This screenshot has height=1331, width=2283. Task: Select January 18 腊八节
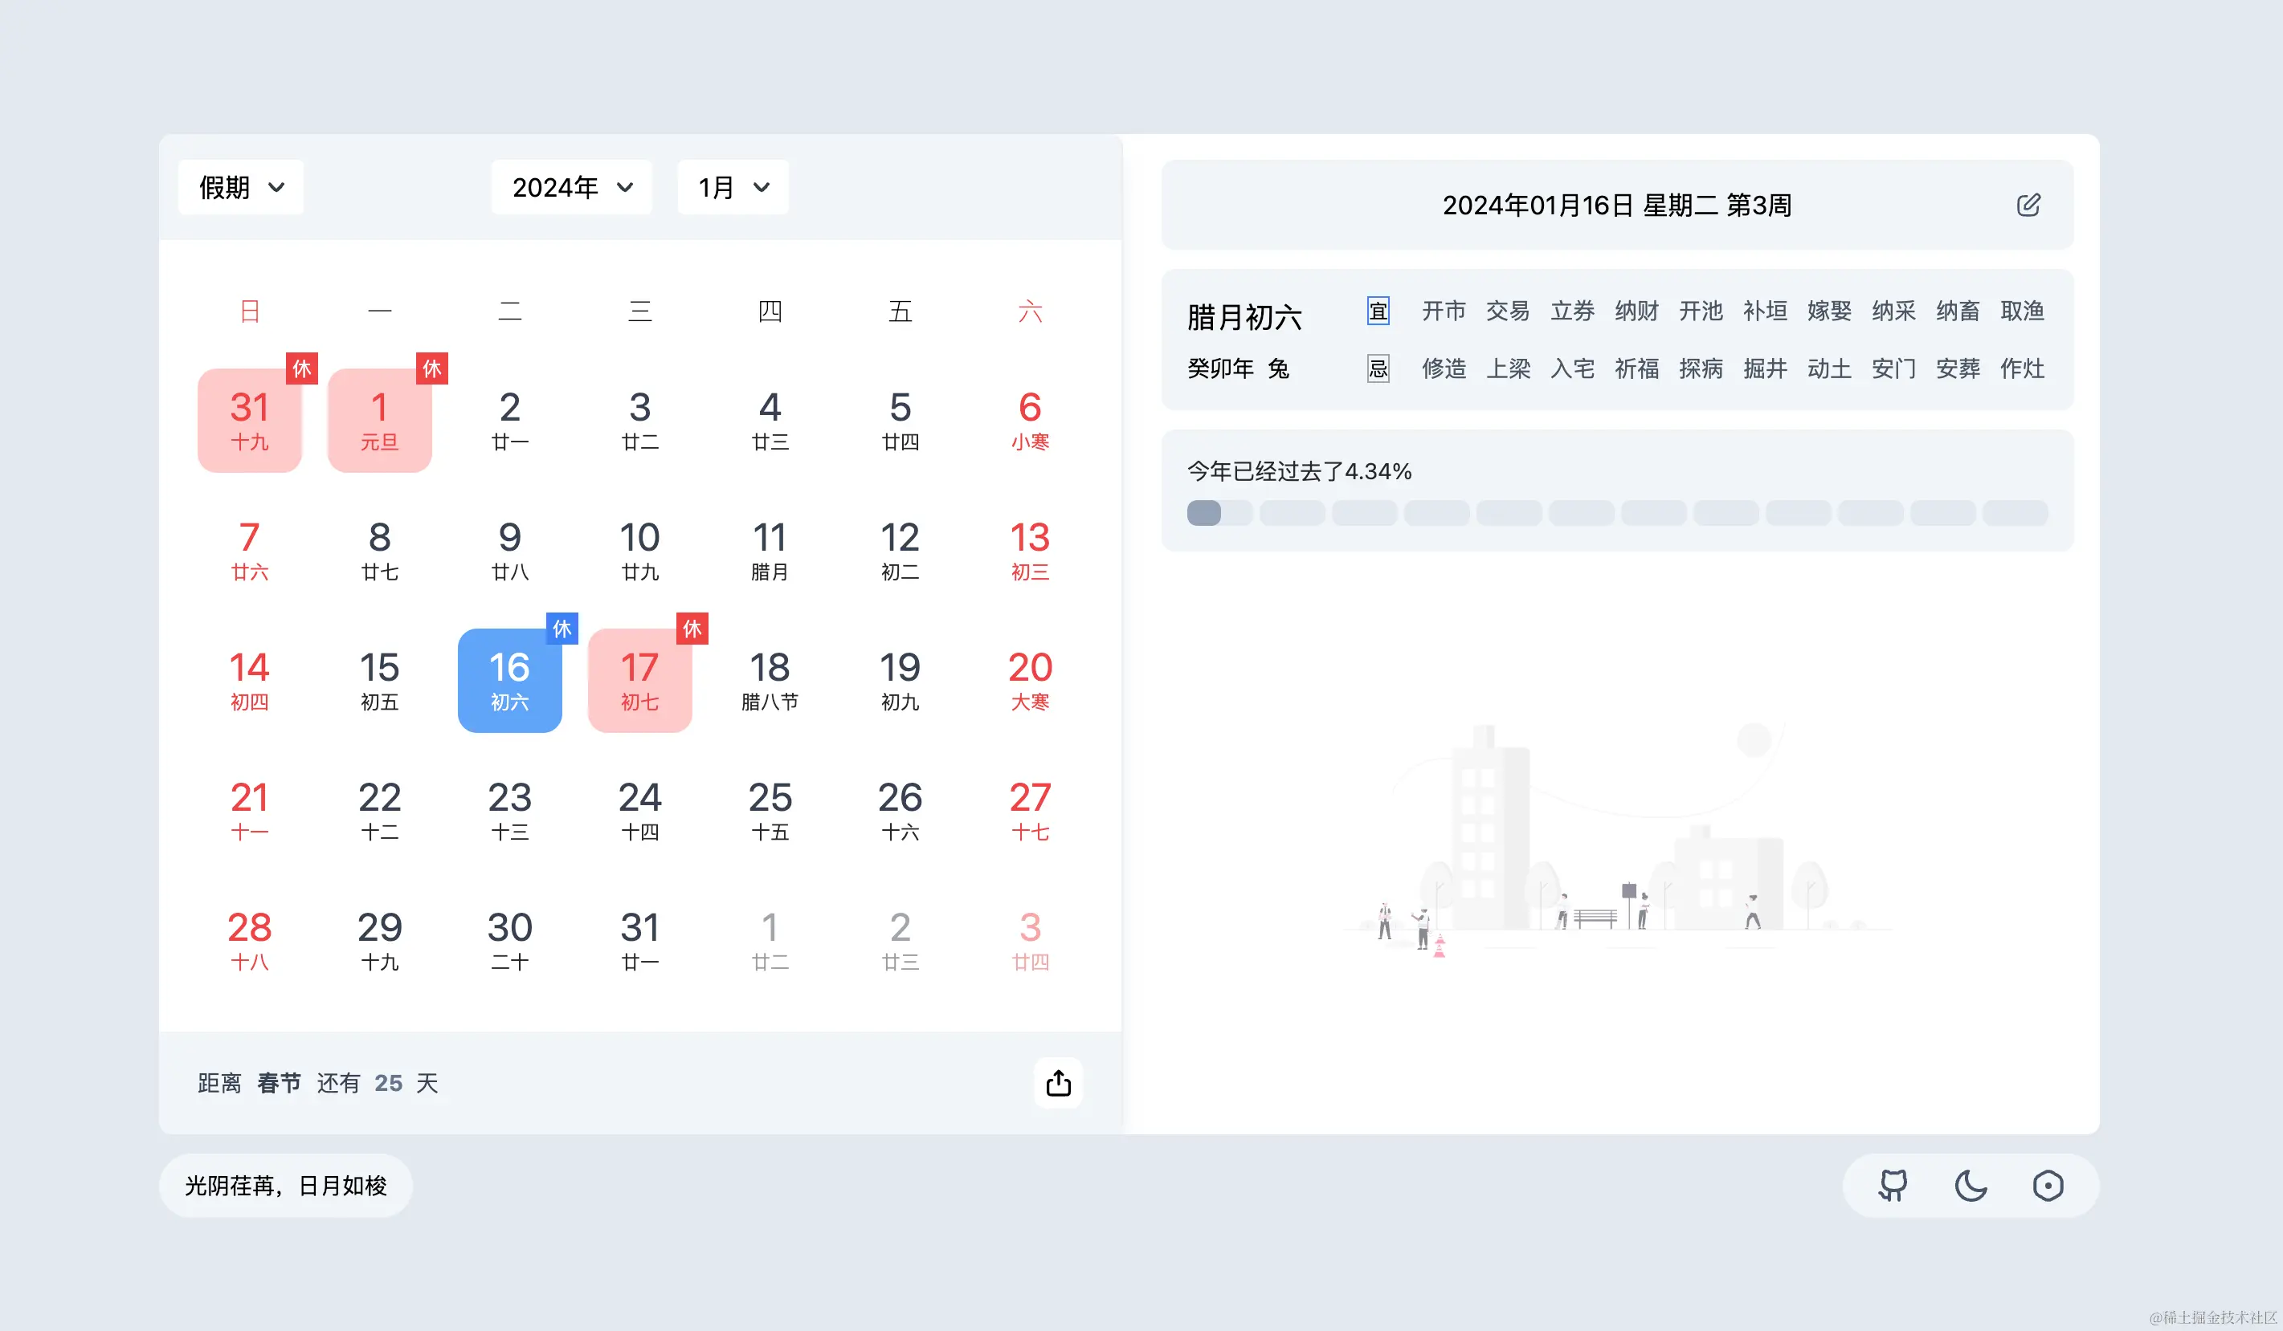coord(770,680)
